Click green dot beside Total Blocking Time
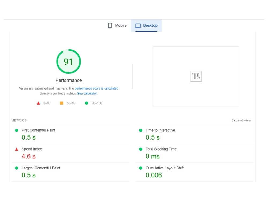 (141, 149)
